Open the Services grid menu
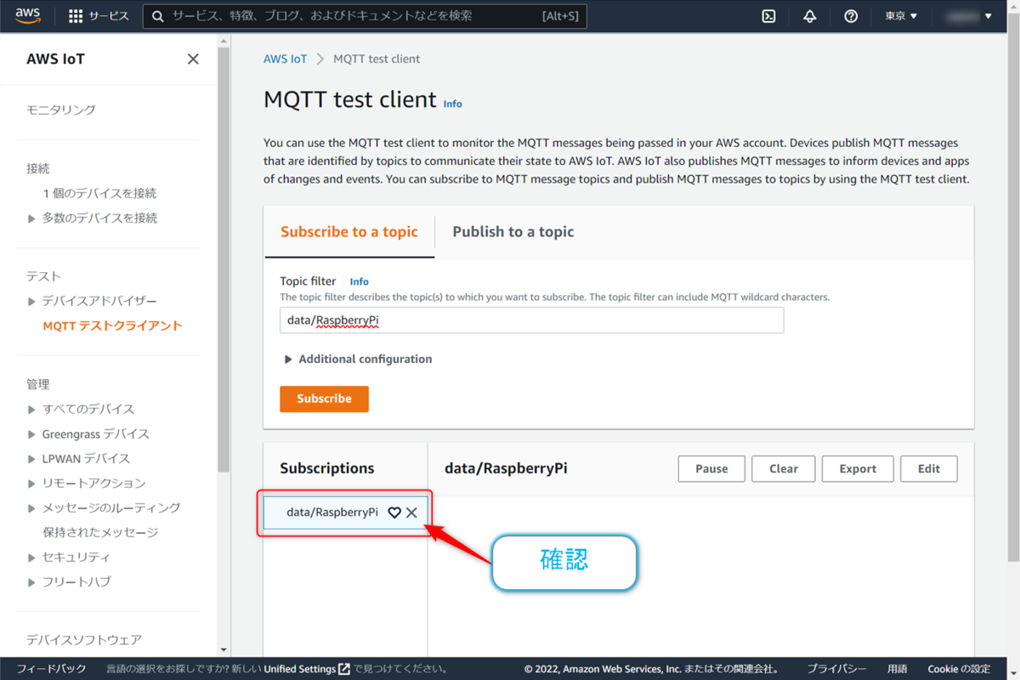Screen dimensions: 1020x680 98,16
